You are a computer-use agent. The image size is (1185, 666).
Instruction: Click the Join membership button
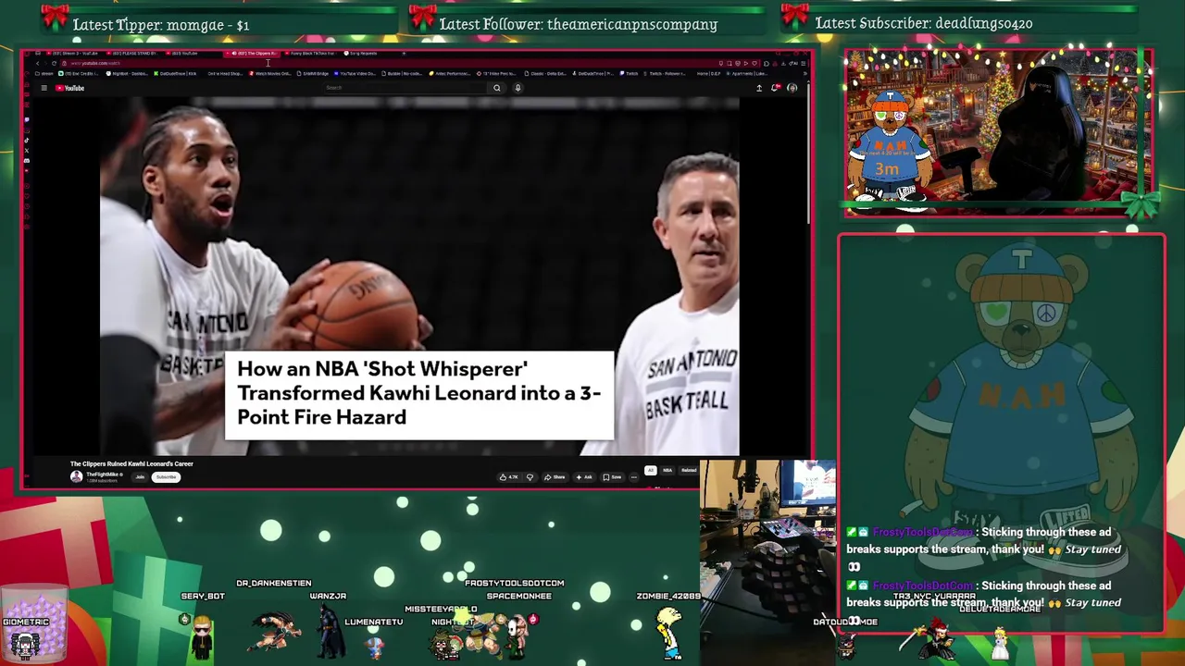tap(140, 477)
